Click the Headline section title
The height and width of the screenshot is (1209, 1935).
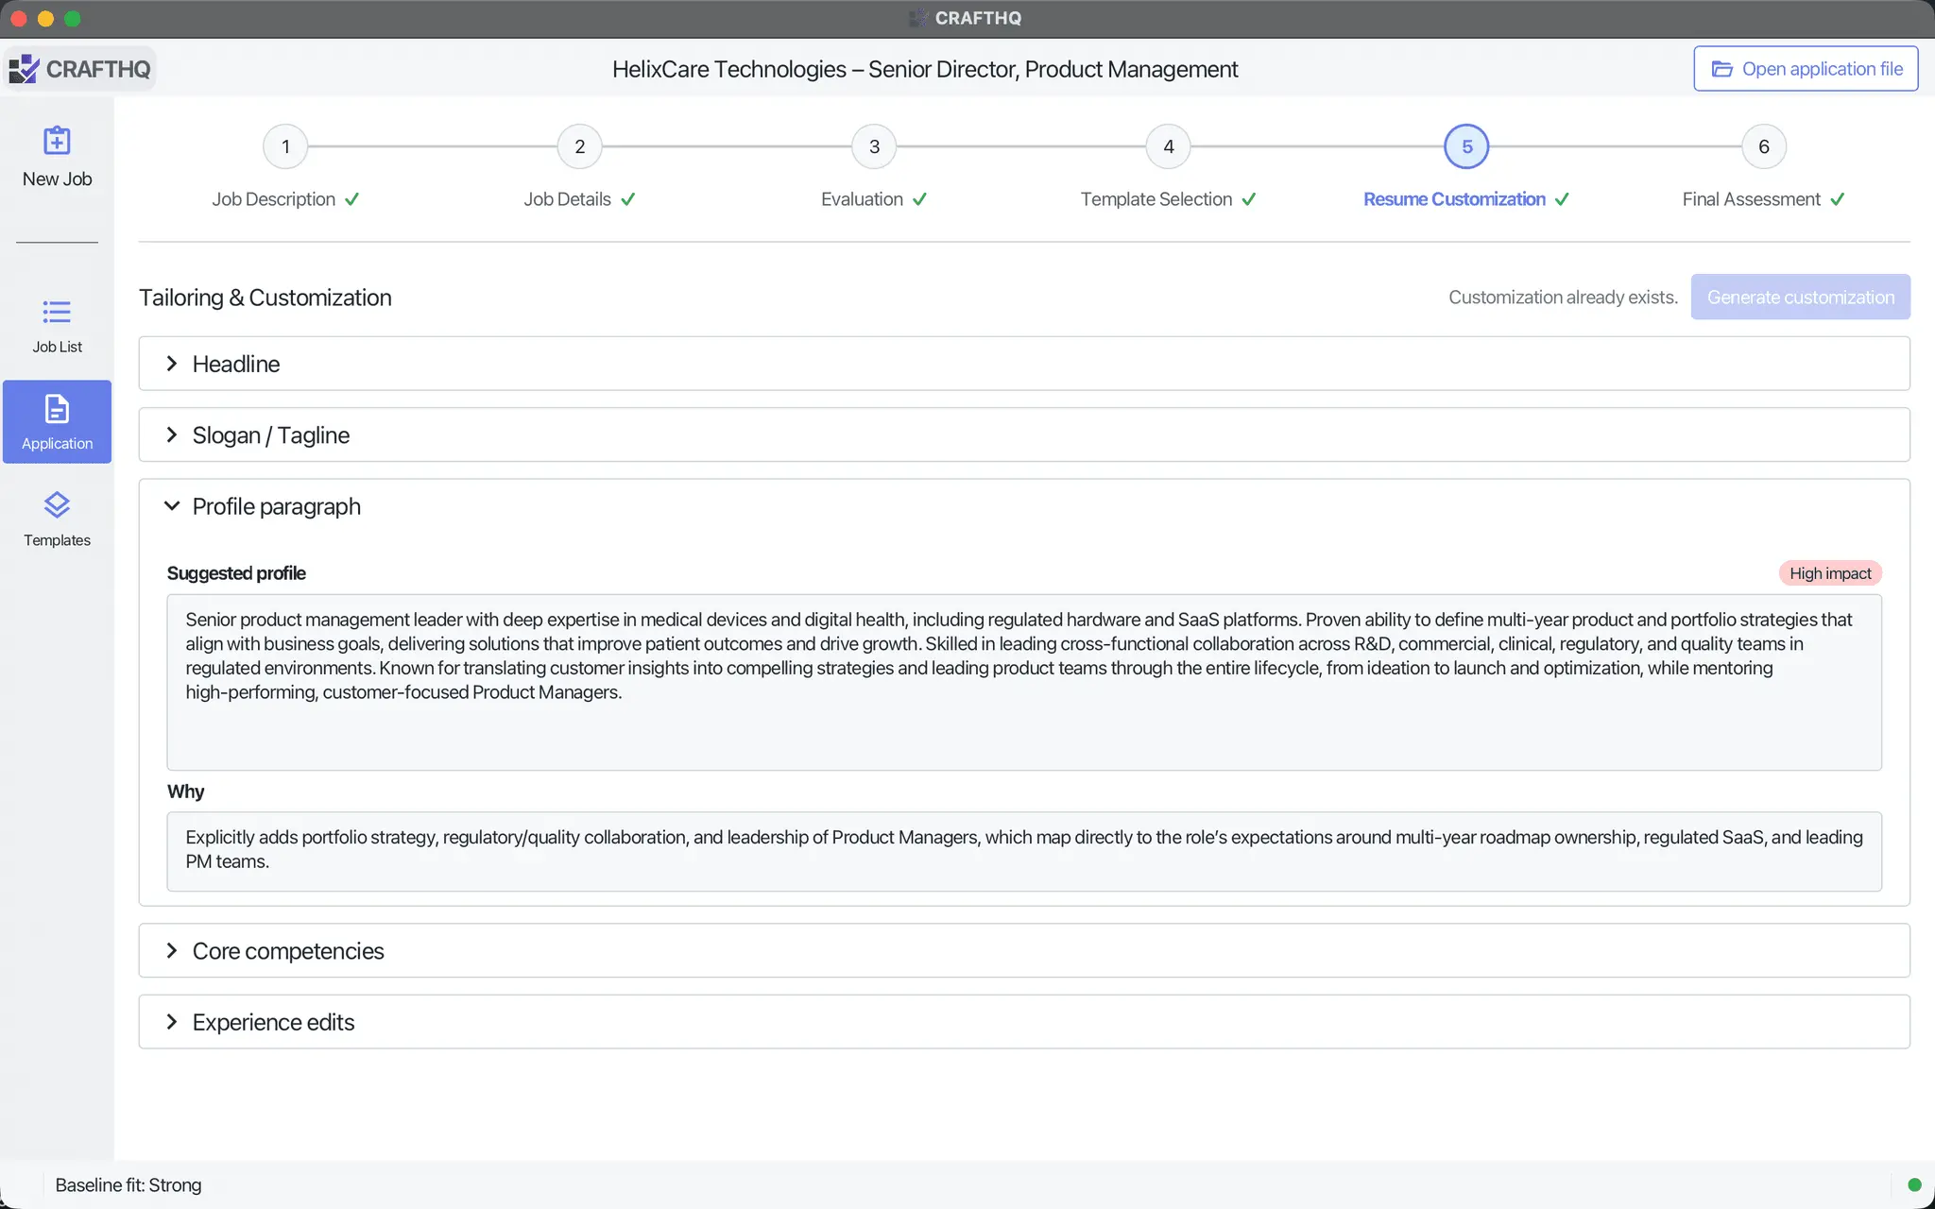pos(235,364)
